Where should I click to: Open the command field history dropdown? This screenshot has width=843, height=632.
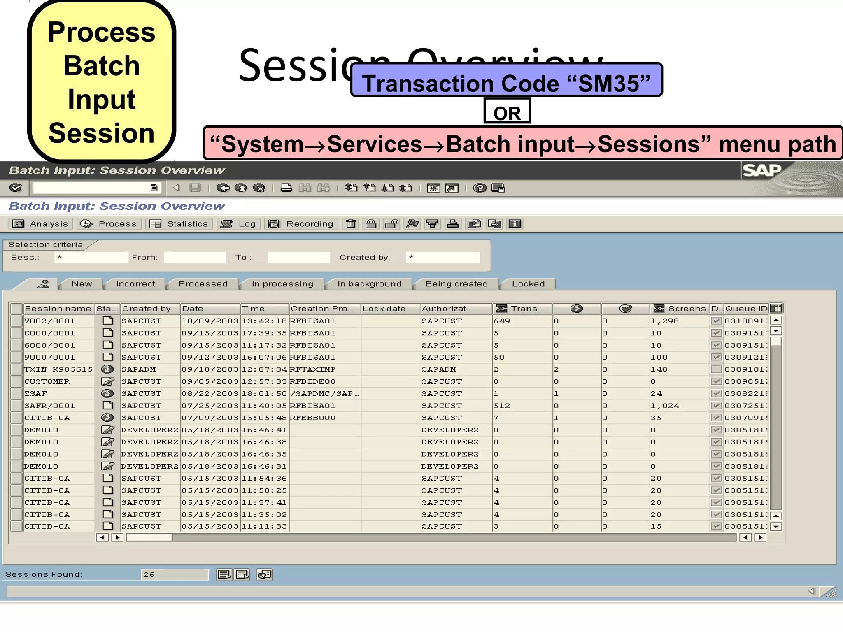pyautogui.click(x=154, y=188)
